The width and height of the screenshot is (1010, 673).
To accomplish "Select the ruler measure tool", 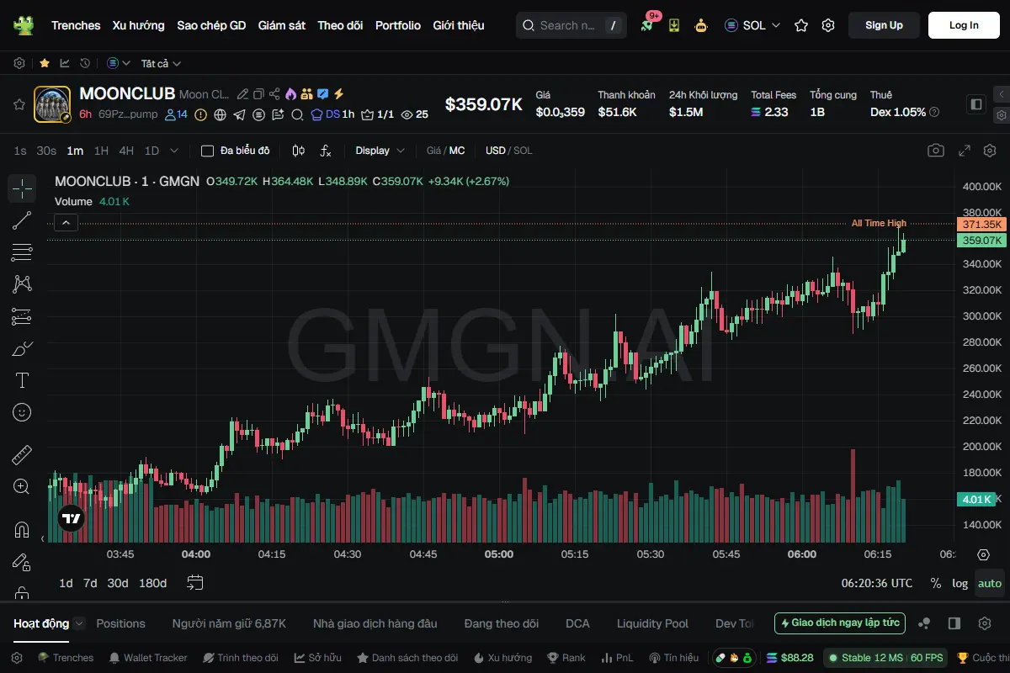I will point(22,455).
